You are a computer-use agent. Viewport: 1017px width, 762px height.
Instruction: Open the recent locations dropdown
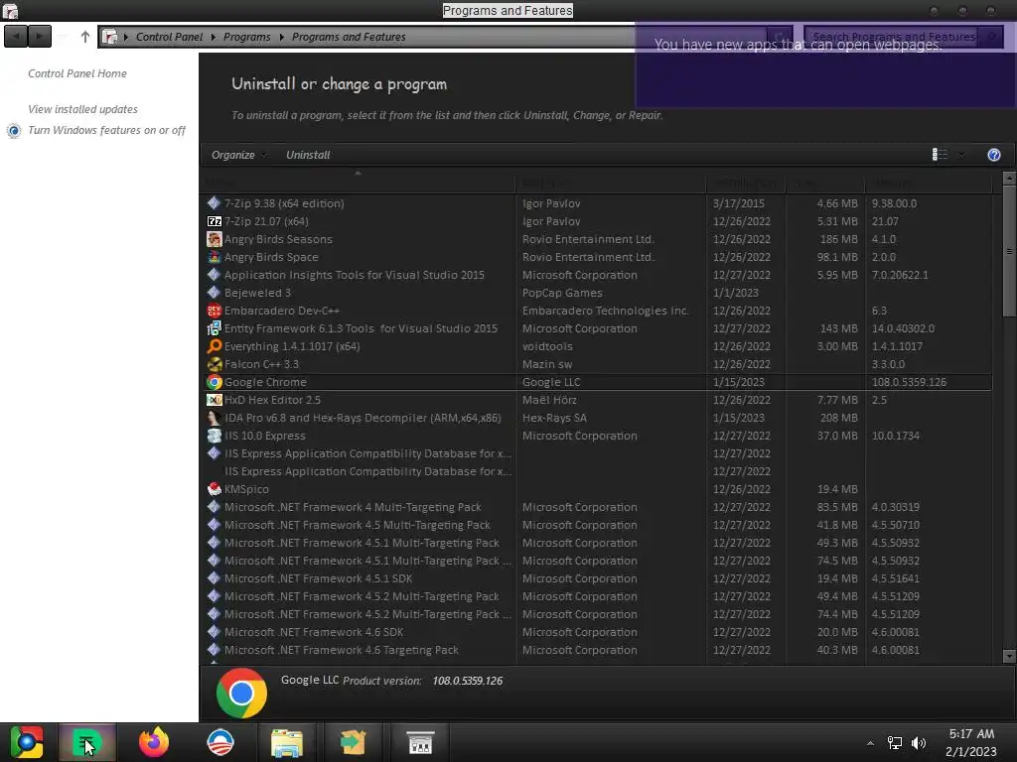coord(63,37)
